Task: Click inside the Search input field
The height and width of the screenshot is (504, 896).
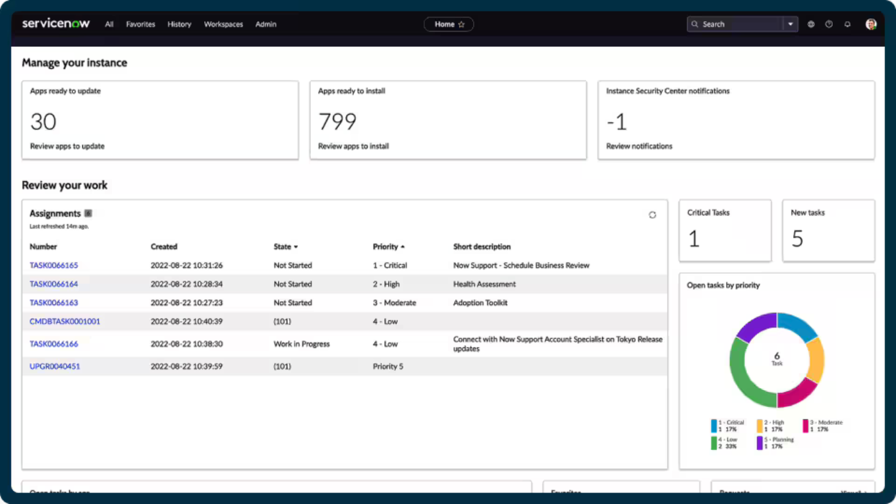Action: pos(738,24)
